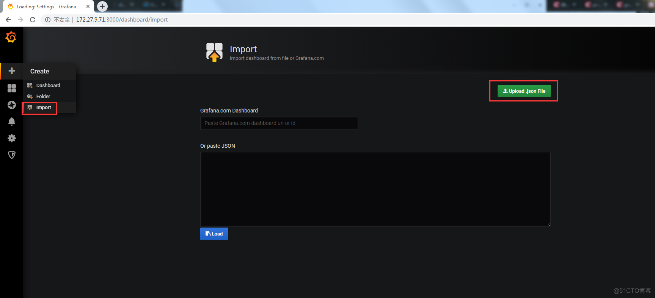
Task: Click the Upload .json File button
Action: (524, 91)
